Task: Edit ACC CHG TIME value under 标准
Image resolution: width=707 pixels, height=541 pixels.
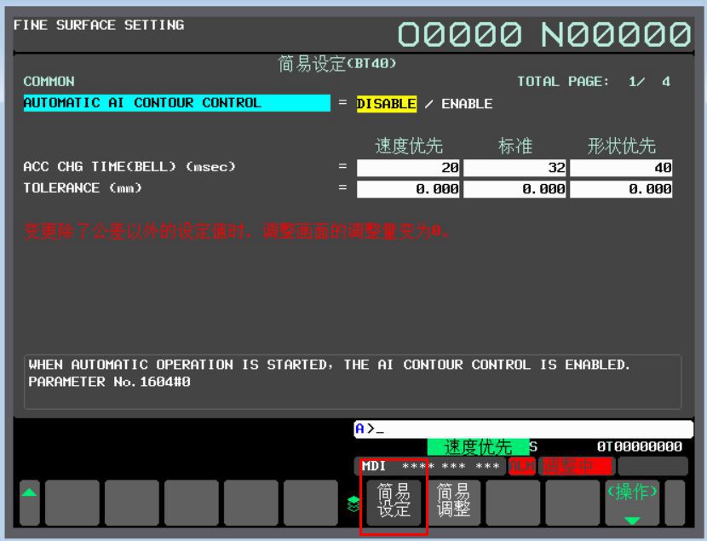Action: [x=515, y=169]
